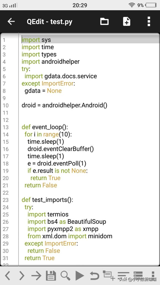The height and width of the screenshot is (285, 160).
Task: Tap the left angle bracket in the bottom toolbar
Action: (x=8, y=275)
